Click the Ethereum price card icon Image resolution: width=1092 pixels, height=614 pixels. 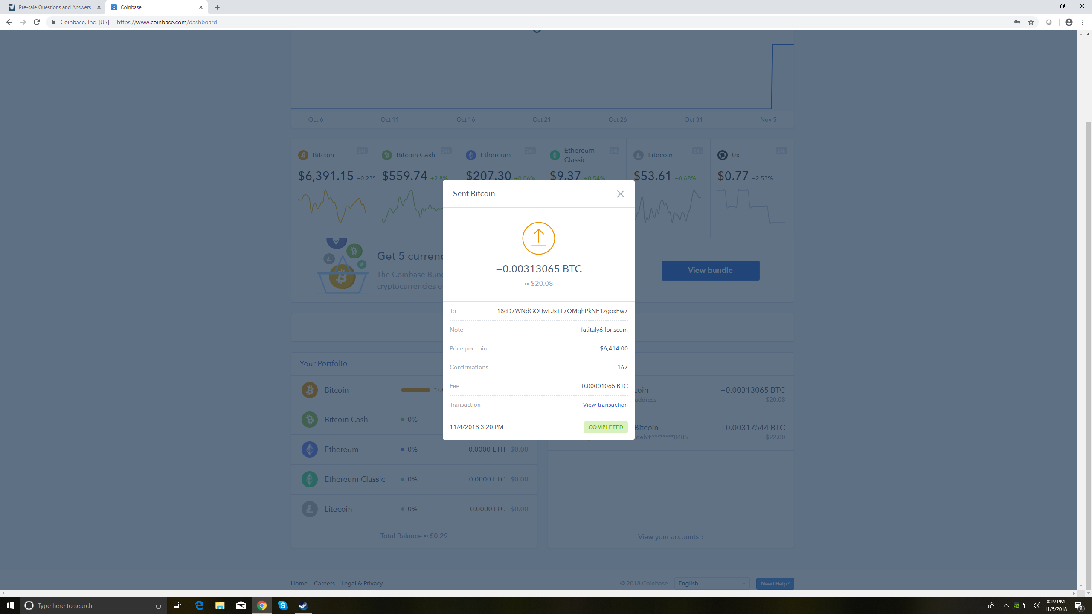click(471, 155)
